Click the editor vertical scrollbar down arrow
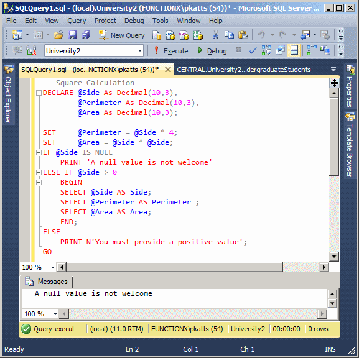This screenshot has height=358, width=359. tap(334, 257)
